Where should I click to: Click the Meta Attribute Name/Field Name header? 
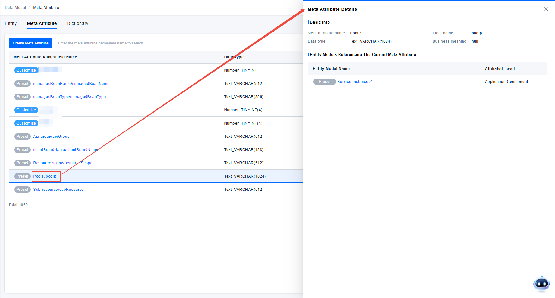click(x=45, y=57)
